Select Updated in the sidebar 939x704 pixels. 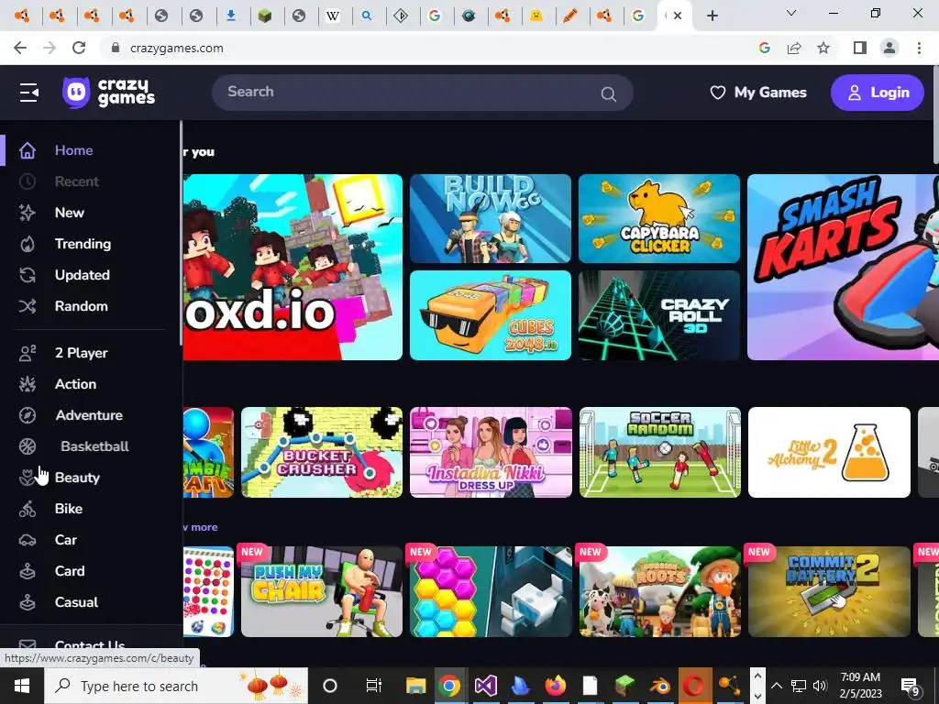click(x=82, y=275)
